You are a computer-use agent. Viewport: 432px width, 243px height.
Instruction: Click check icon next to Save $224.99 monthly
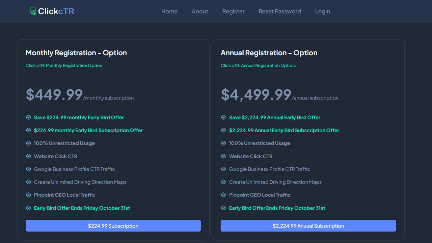point(29,117)
